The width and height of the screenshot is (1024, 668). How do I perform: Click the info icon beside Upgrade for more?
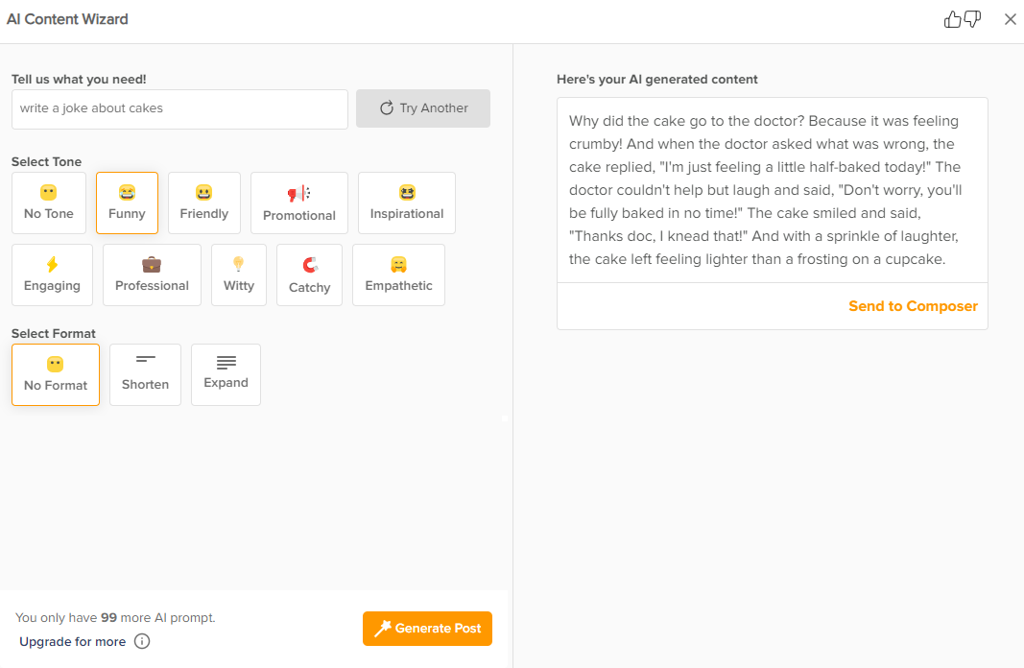[x=142, y=641]
